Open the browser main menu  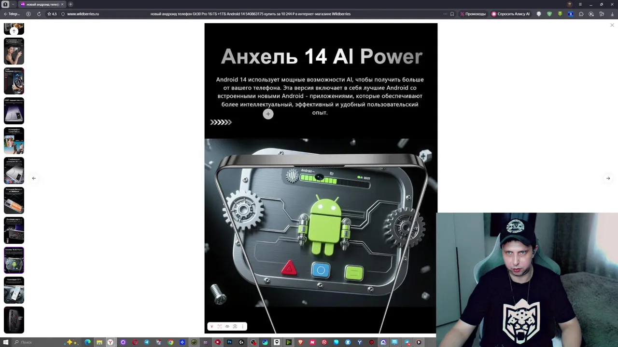point(580,4)
